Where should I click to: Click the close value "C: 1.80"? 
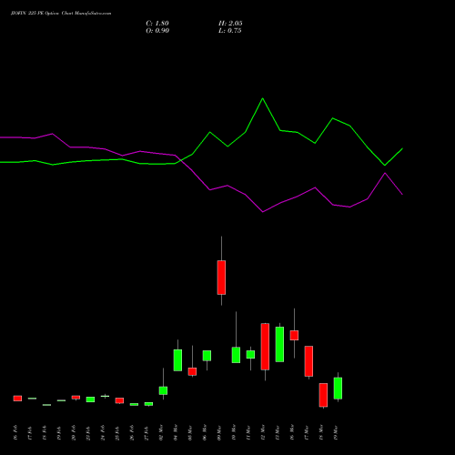[x=157, y=24]
